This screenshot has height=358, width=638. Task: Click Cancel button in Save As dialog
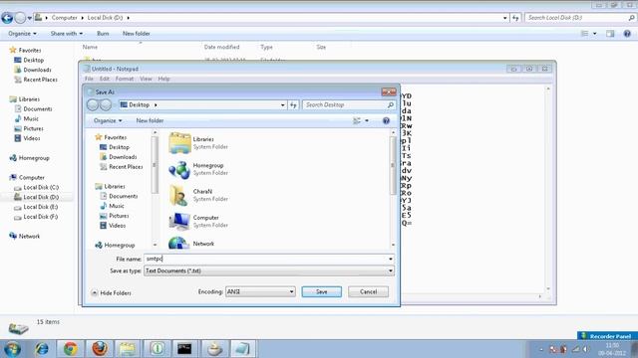point(368,291)
